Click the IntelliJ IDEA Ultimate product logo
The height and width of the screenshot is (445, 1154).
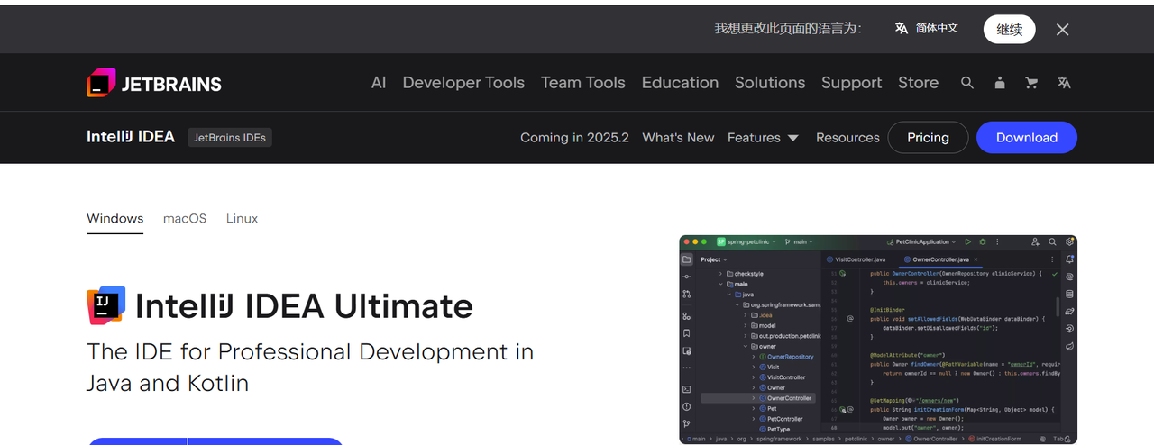(106, 306)
